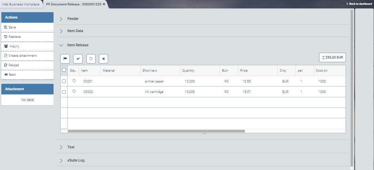Click the flag icon in Item Release toolbar
374x170 pixels.
point(65,58)
